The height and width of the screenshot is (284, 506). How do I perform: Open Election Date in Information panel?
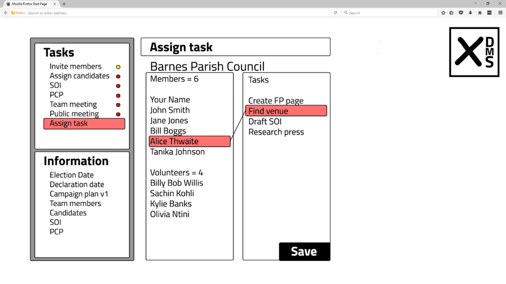pos(72,175)
